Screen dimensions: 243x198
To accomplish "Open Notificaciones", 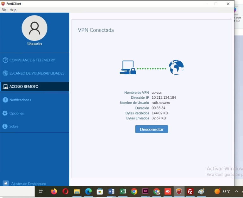I will coord(20,100).
